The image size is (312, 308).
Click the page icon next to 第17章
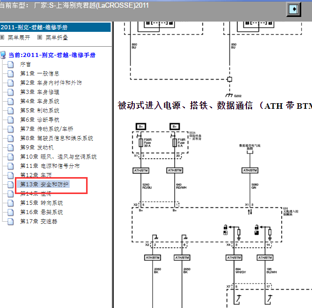11,221
